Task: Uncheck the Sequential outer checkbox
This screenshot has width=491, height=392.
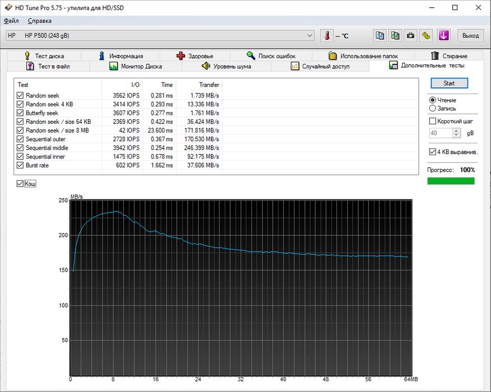Action: click(20, 139)
